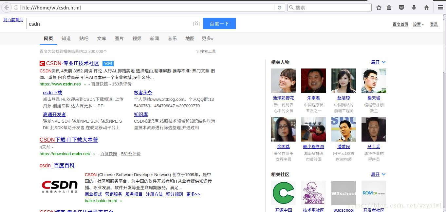Open dropdown arrow after www.csdn.net URL

click(85, 84)
